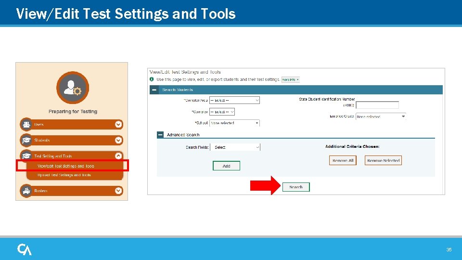Expand the Students menu chevron
Screen dimensions: 462x260
tap(118, 140)
